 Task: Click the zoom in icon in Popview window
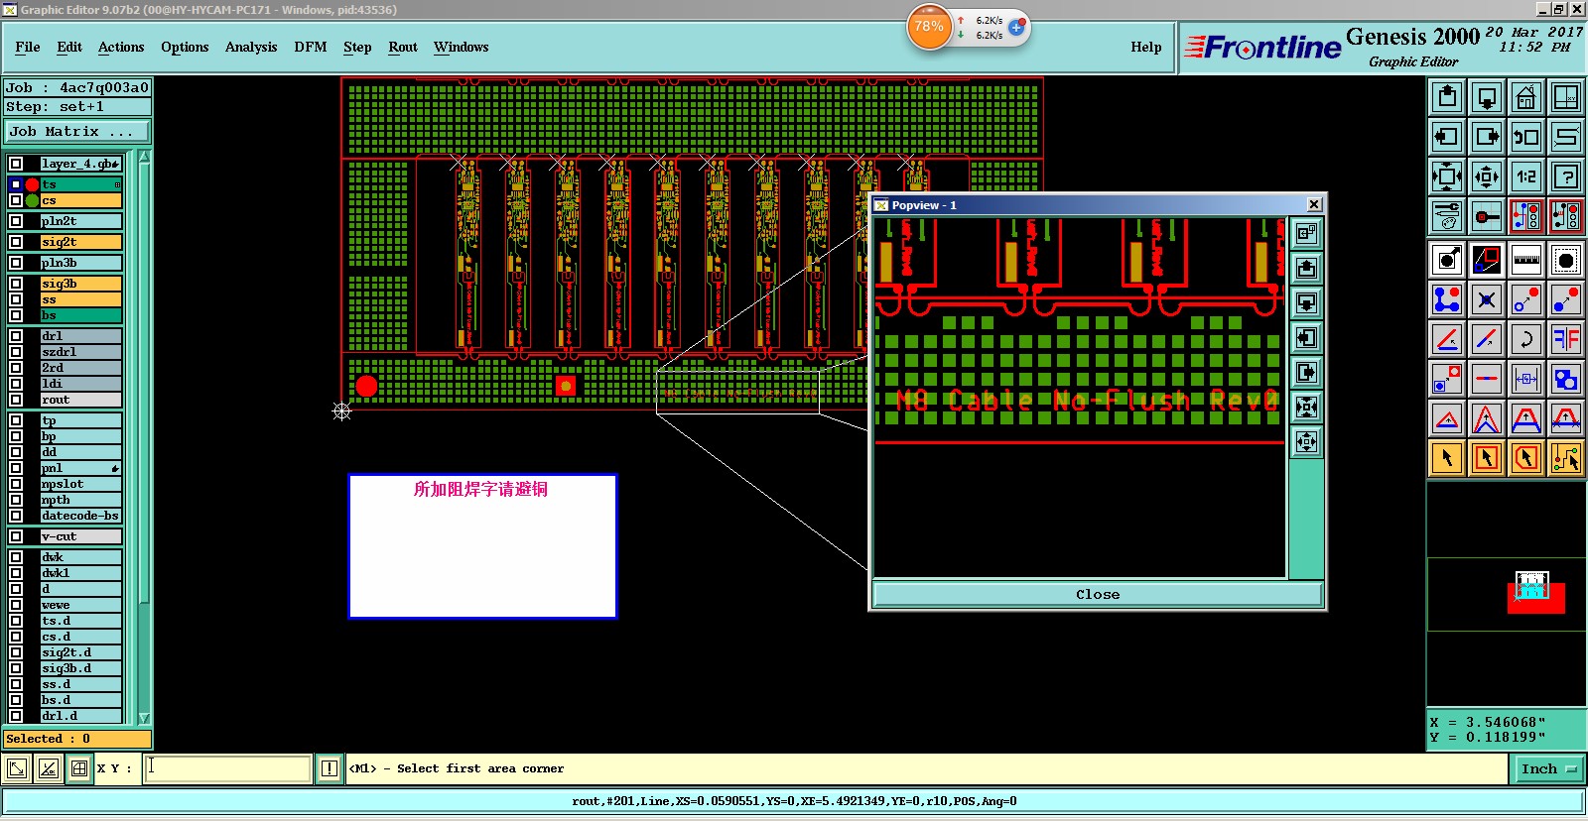[1306, 407]
